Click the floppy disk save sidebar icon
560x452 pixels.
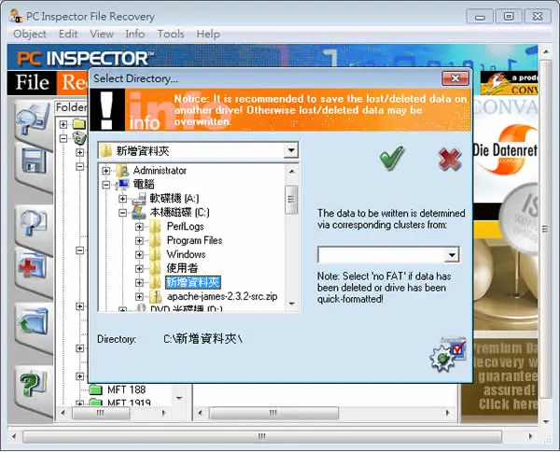tap(34, 162)
